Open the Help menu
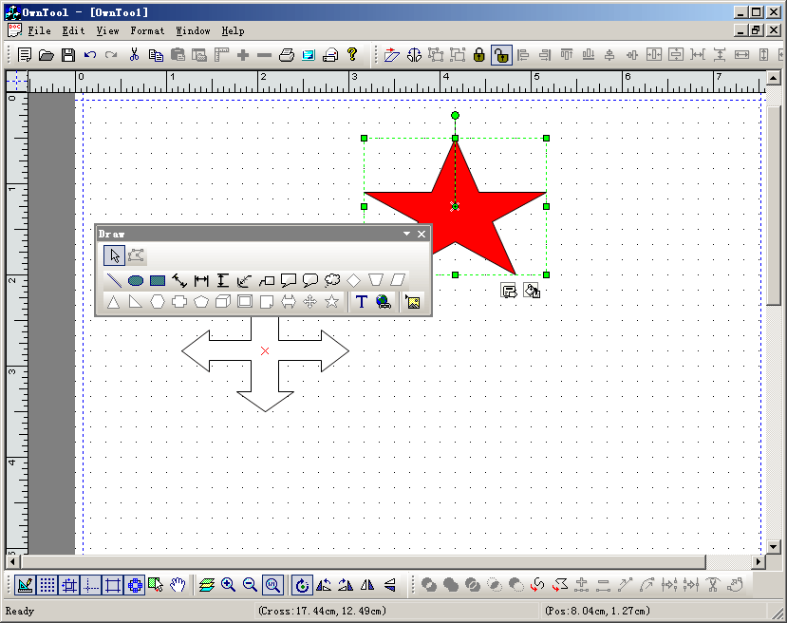This screenshot has width=787, height=623. 233,30
